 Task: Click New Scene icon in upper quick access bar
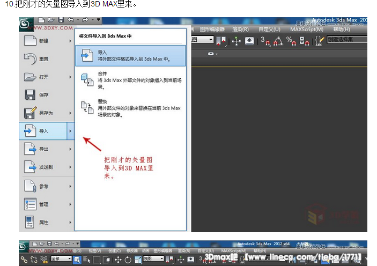click(x=41, y=20)
